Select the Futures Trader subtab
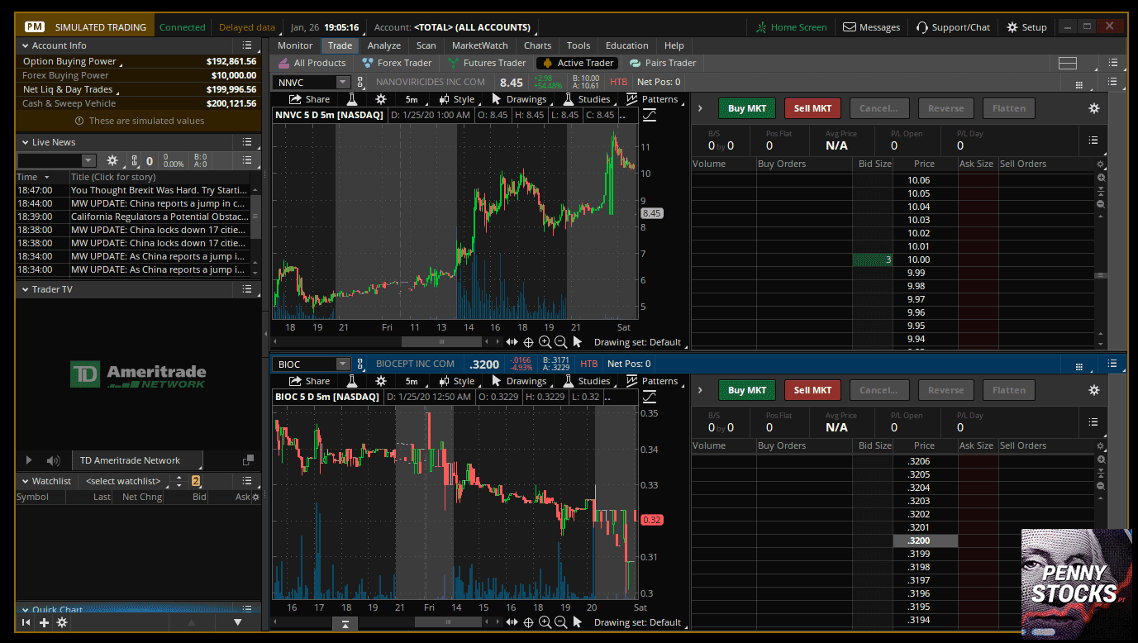This screenshot has height=643, width=1138. click(487, 63)
